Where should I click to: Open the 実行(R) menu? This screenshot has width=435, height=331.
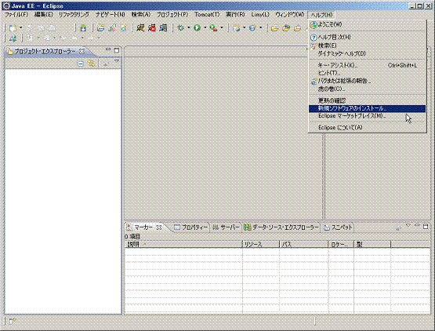[x=235, y=14]
